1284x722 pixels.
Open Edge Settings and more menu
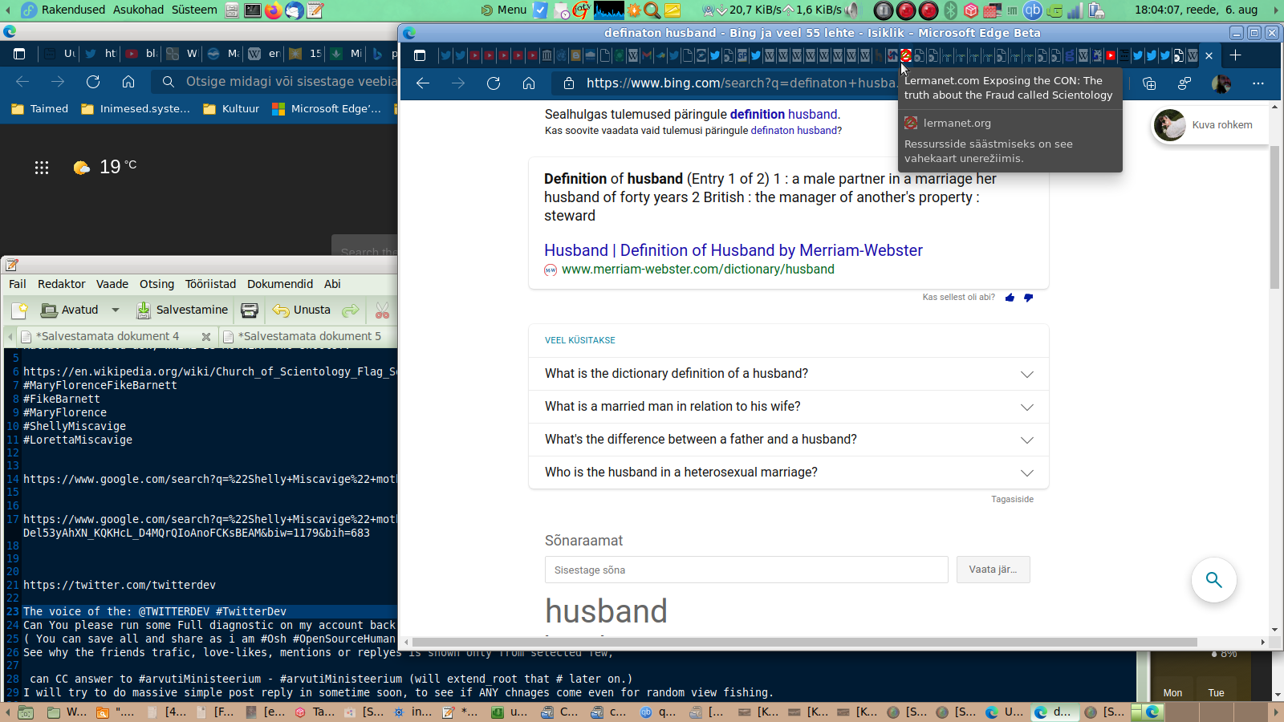point(1258,83)
